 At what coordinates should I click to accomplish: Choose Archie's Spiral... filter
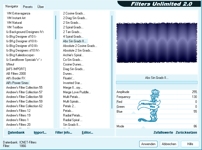click(x=73, y=55)
